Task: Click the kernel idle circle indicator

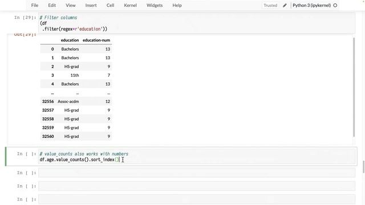Action: 335,5
